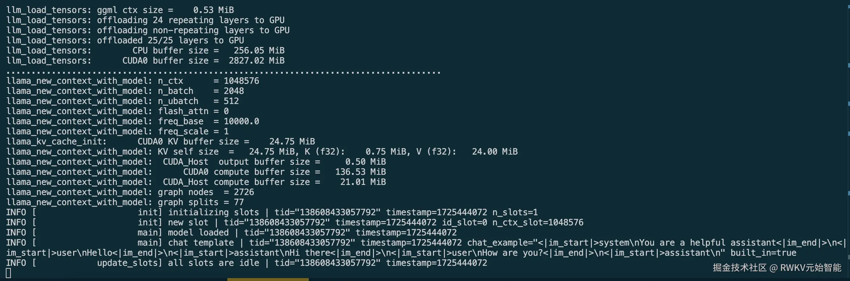850x281 pixels.
Task: Click the CUDA0 buffer size value 2827.02 MiB
Action: 256,61
